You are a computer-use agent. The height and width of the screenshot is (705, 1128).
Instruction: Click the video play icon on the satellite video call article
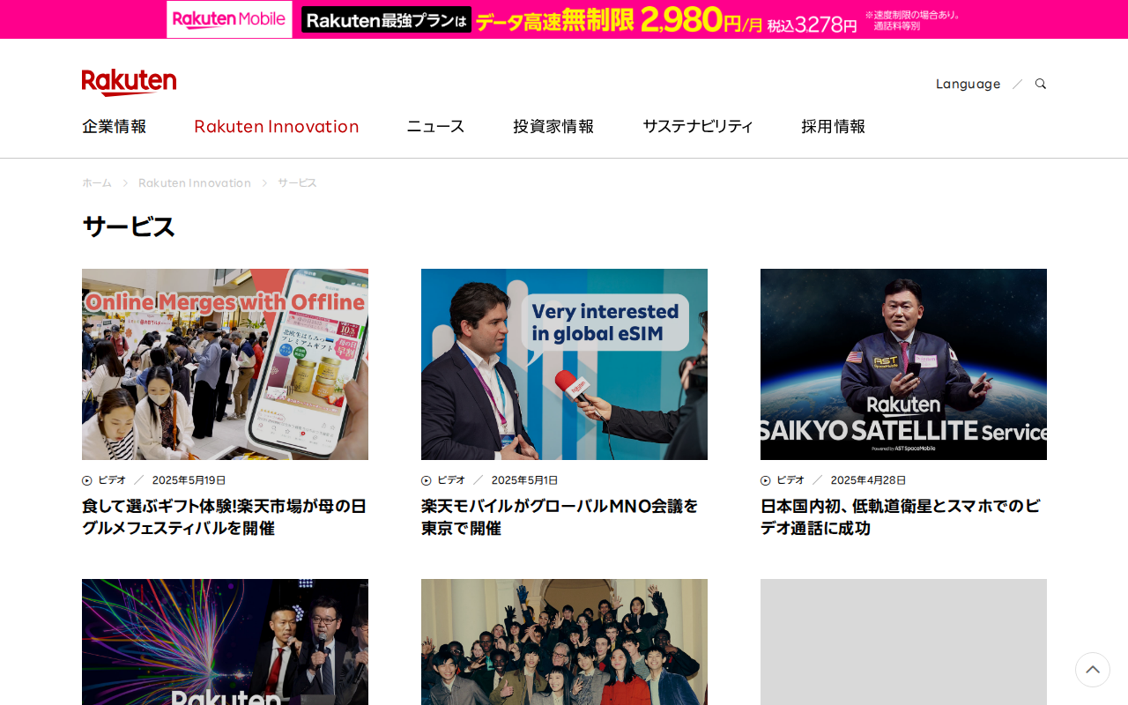[x=764, y=479]
